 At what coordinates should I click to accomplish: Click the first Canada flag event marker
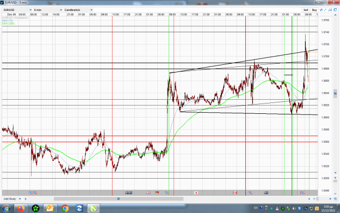(x=235, y=193)
